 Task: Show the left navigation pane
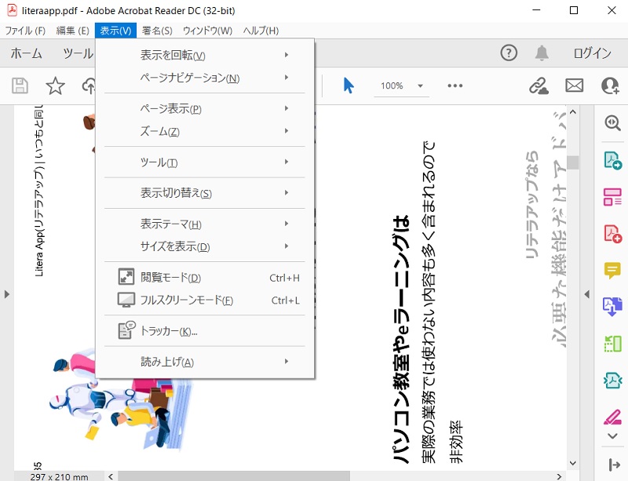click(5, 295)
